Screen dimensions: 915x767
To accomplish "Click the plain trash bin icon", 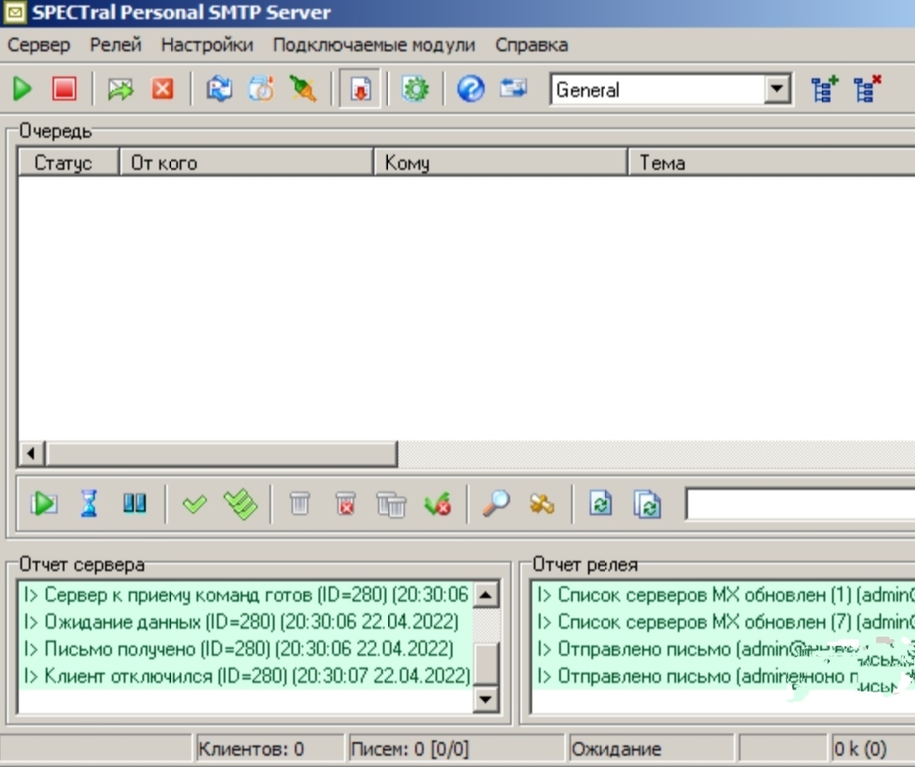I will click(300, 504).
